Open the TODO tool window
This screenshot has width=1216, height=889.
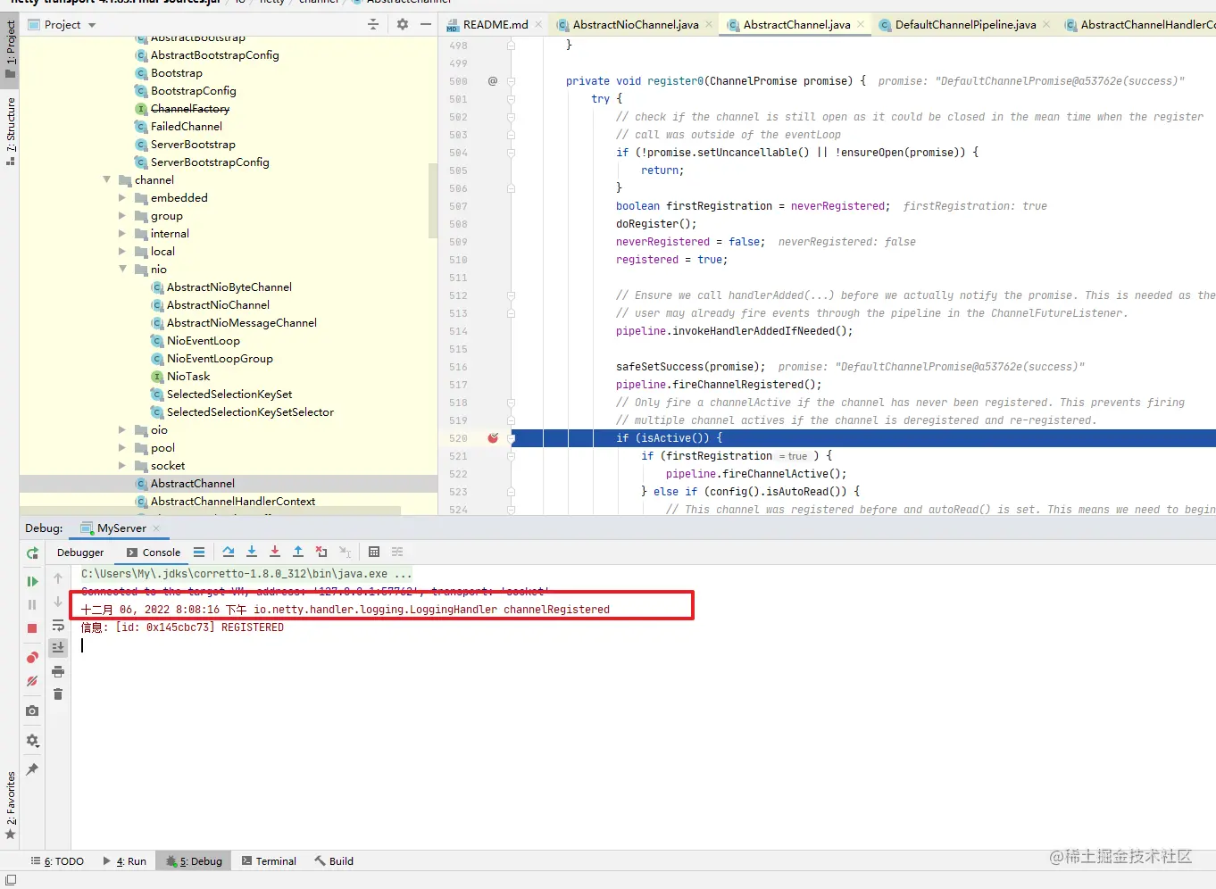(57, 861)
